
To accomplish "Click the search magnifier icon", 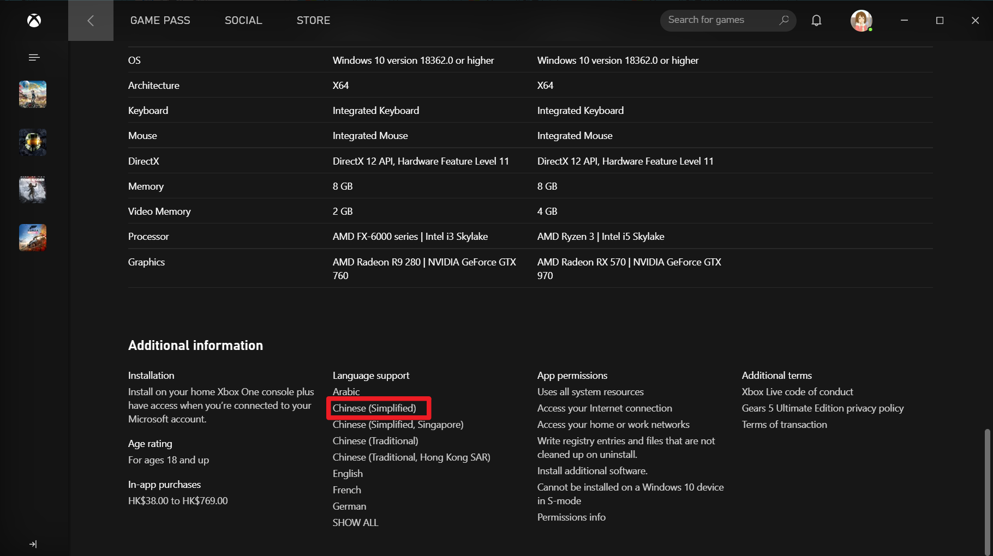I will pos(784,20).
